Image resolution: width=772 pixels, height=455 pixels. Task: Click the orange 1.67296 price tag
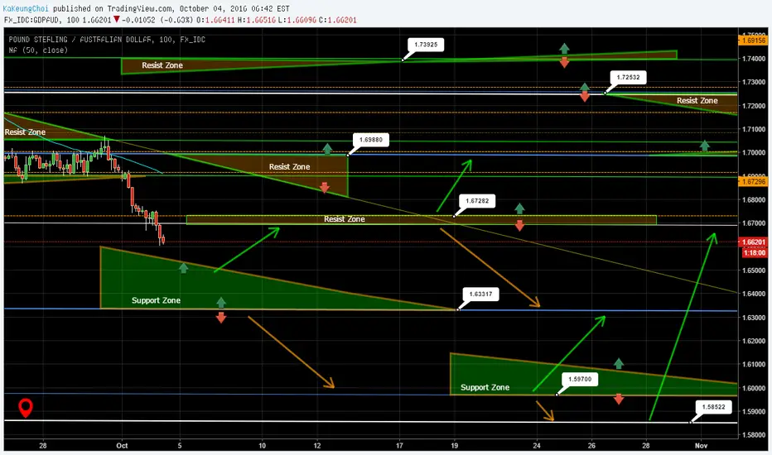pyautogui.click(x=753, y=181)
